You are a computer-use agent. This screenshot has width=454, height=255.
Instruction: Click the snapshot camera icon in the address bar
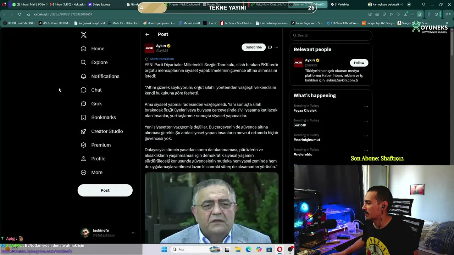click(x=377, y=14)
